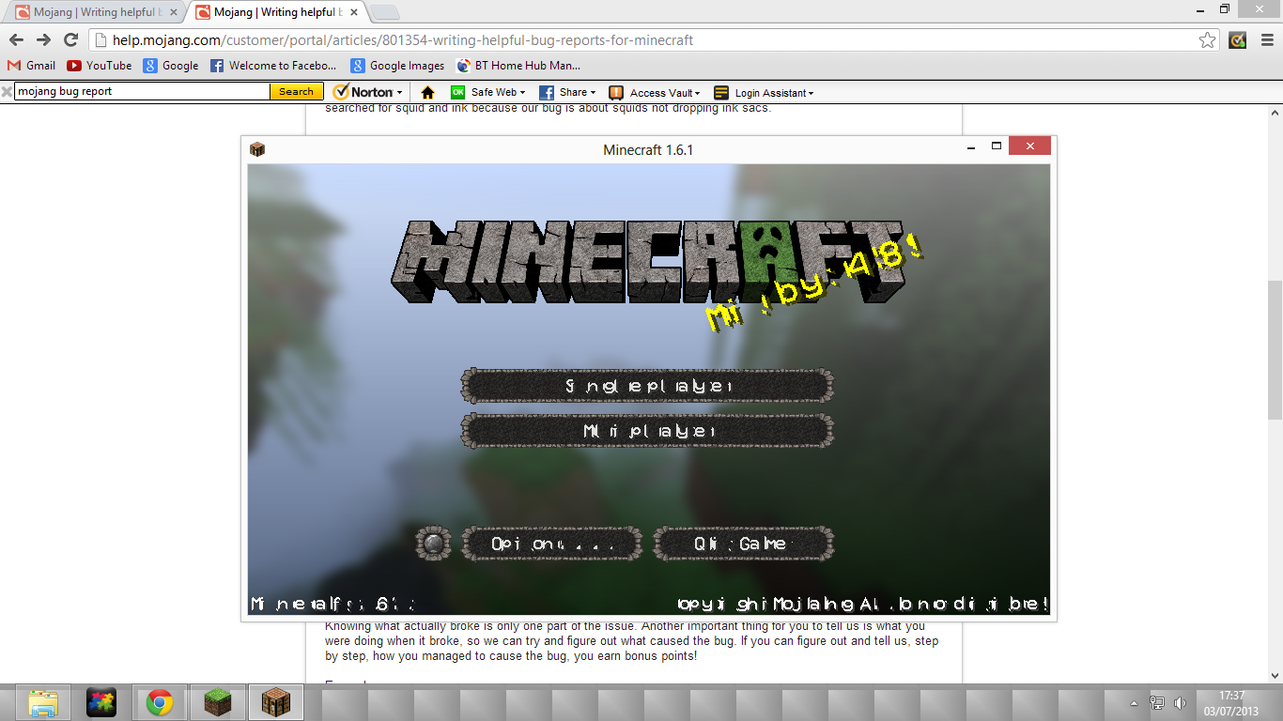Bookmark this page with the star icon
The image size is (1283, 721).
[x=1208, y=39]
